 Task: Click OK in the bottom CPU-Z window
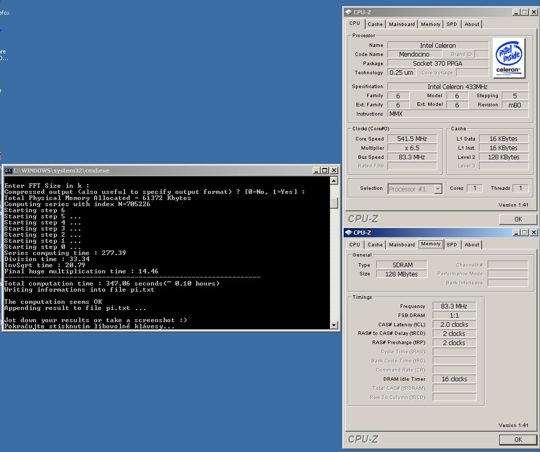coord(518,440)
